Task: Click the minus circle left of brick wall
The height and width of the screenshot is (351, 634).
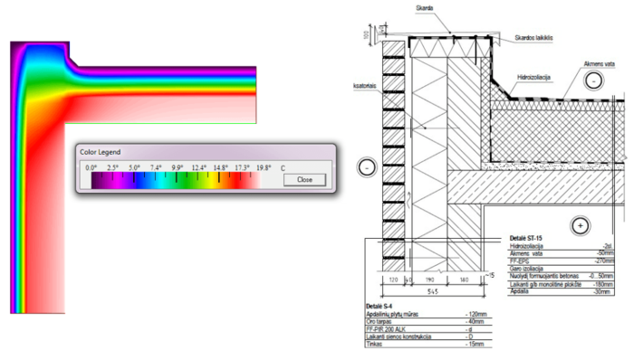Action: pos(367,167)
